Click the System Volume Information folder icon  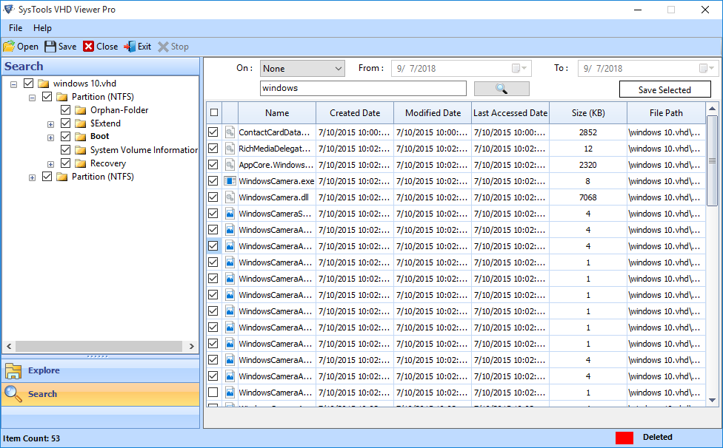pos(81,150)
